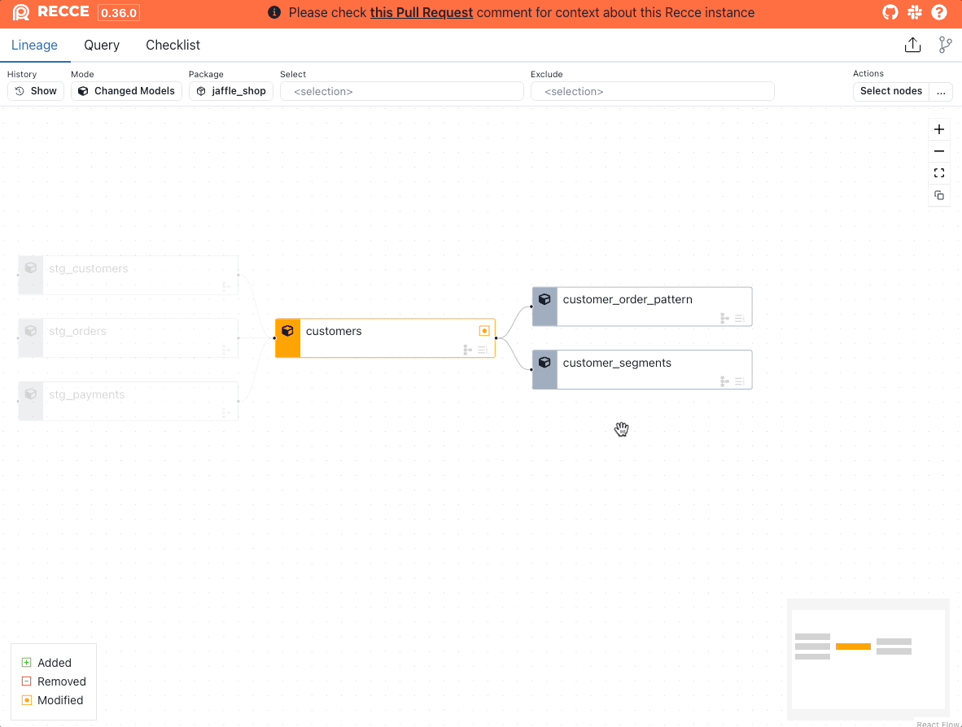The image size is (962, 727).
Task: Open the Slack icon in header
Action: coord(915,12)
